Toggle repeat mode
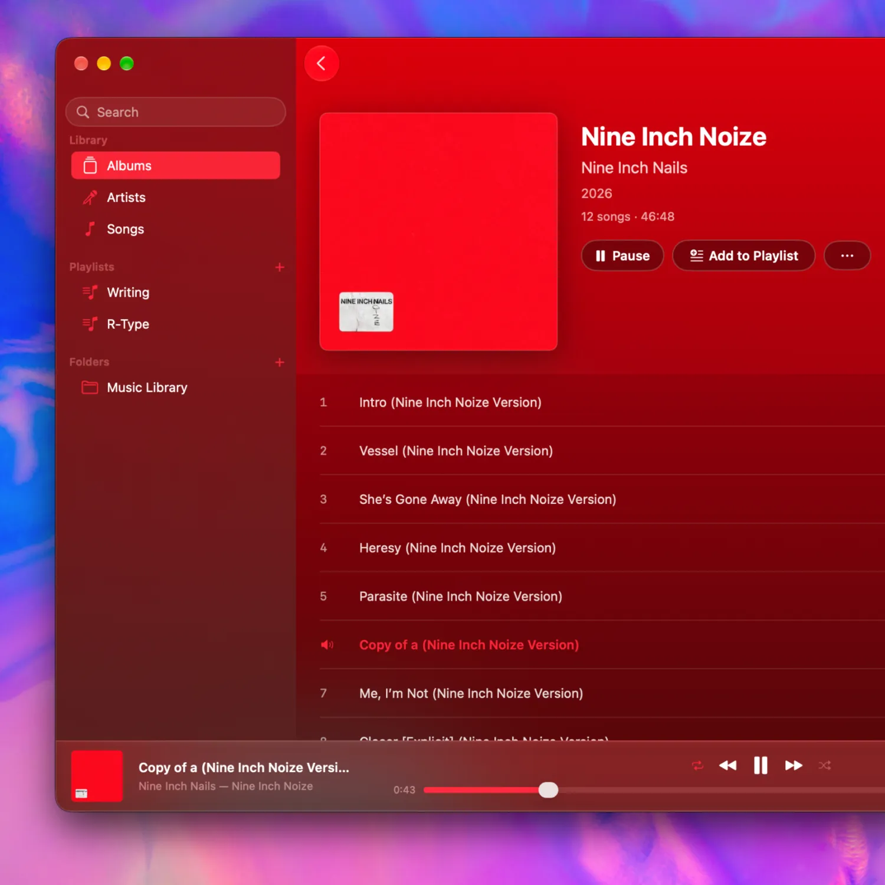 pos(697,765)
